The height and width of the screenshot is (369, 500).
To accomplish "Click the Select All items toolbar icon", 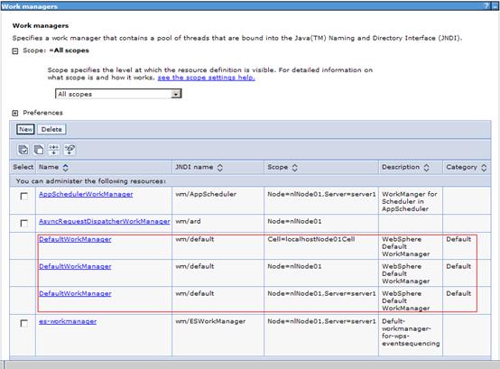I will coord(23,150).
